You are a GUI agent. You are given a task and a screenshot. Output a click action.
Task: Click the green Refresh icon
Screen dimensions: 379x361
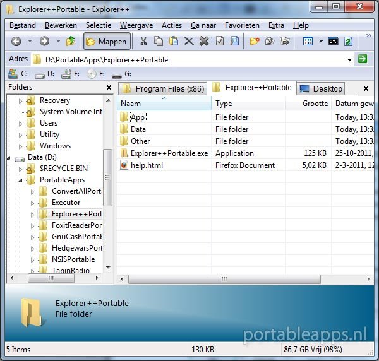348,41
